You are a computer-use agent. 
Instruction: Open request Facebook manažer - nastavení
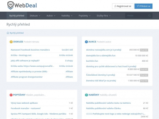(x=25, y=108)
